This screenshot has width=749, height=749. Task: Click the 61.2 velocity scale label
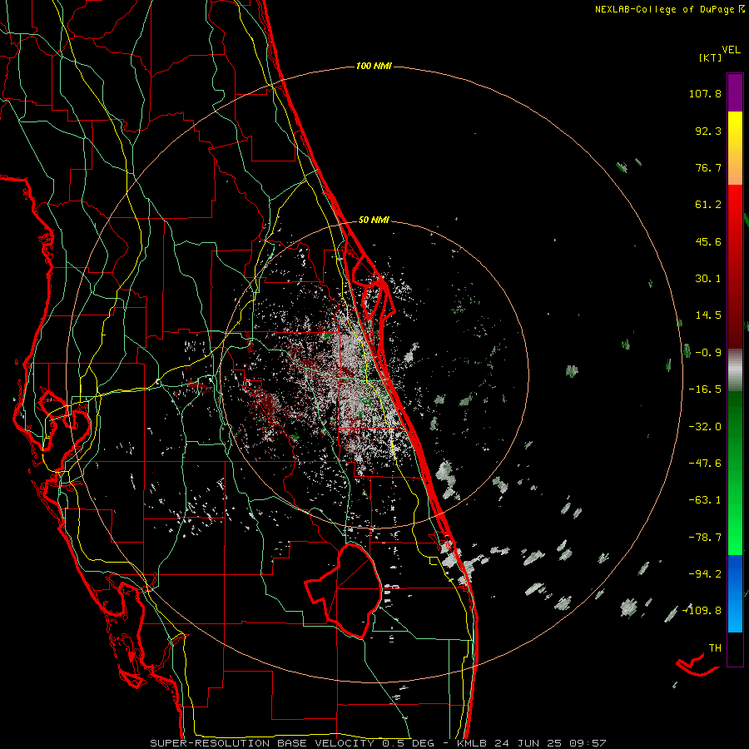[708, 205]
